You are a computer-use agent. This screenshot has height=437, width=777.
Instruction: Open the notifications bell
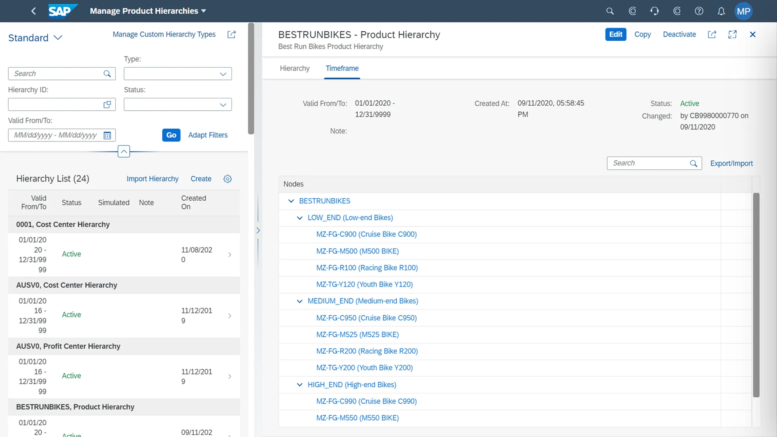(721, 11)
